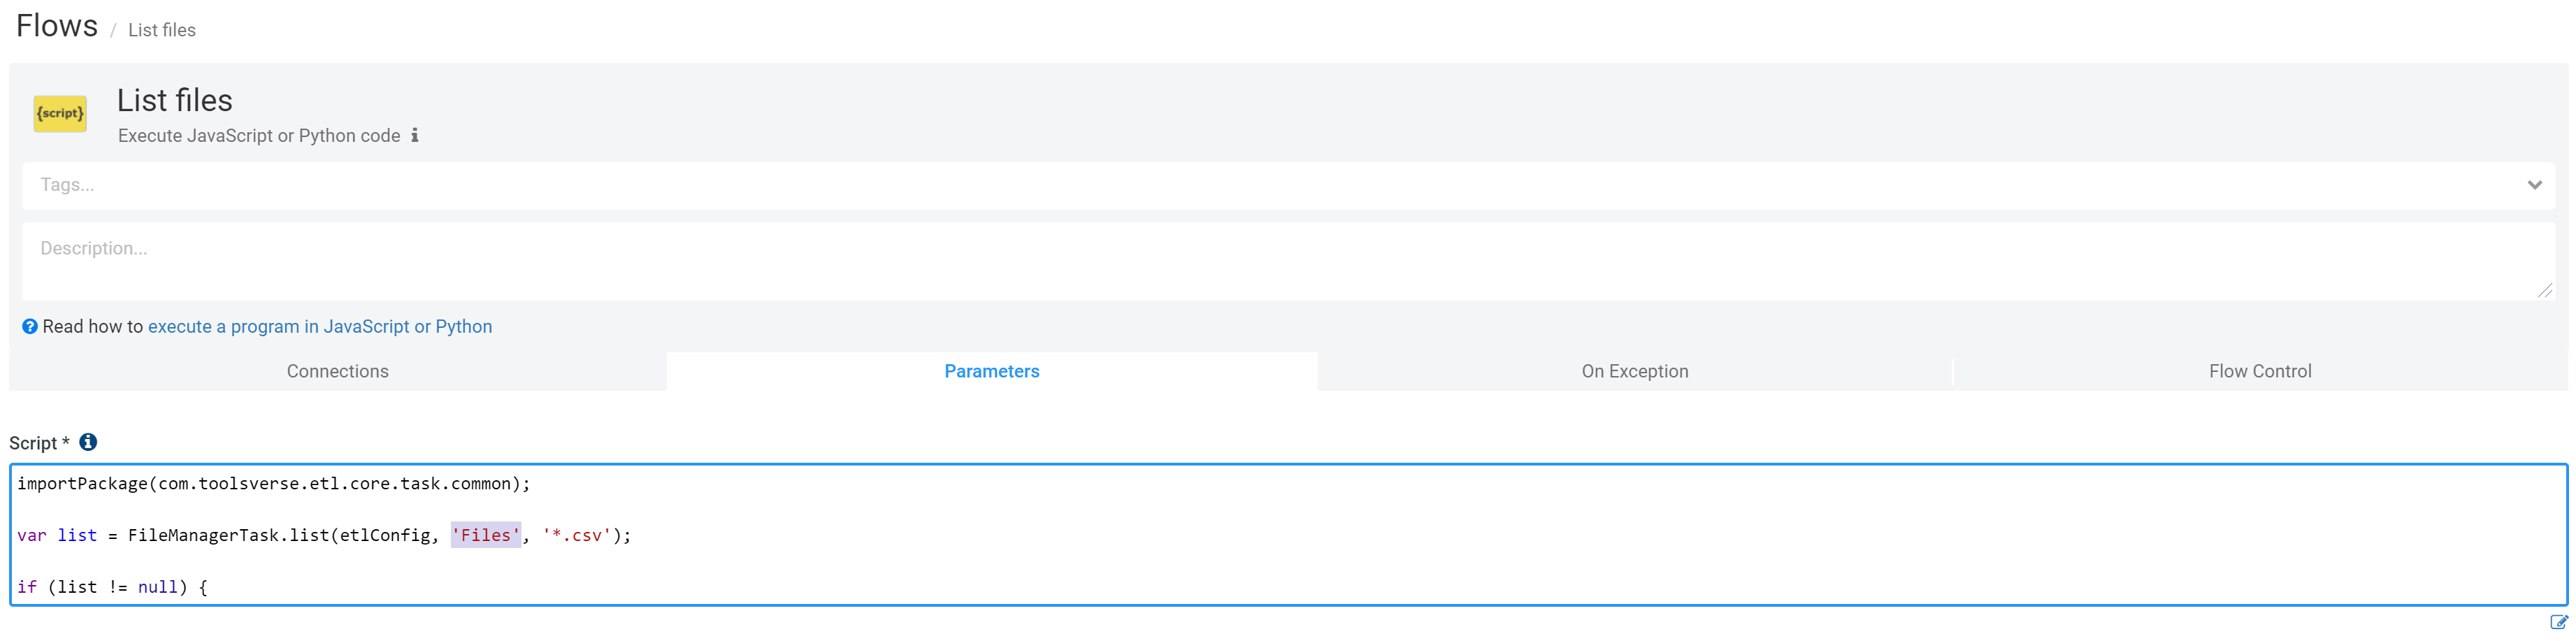Viewport: 2576px width, 641px height.
Task: Place cursor on the importPackage line in script
Action: (x=274, y=483)
